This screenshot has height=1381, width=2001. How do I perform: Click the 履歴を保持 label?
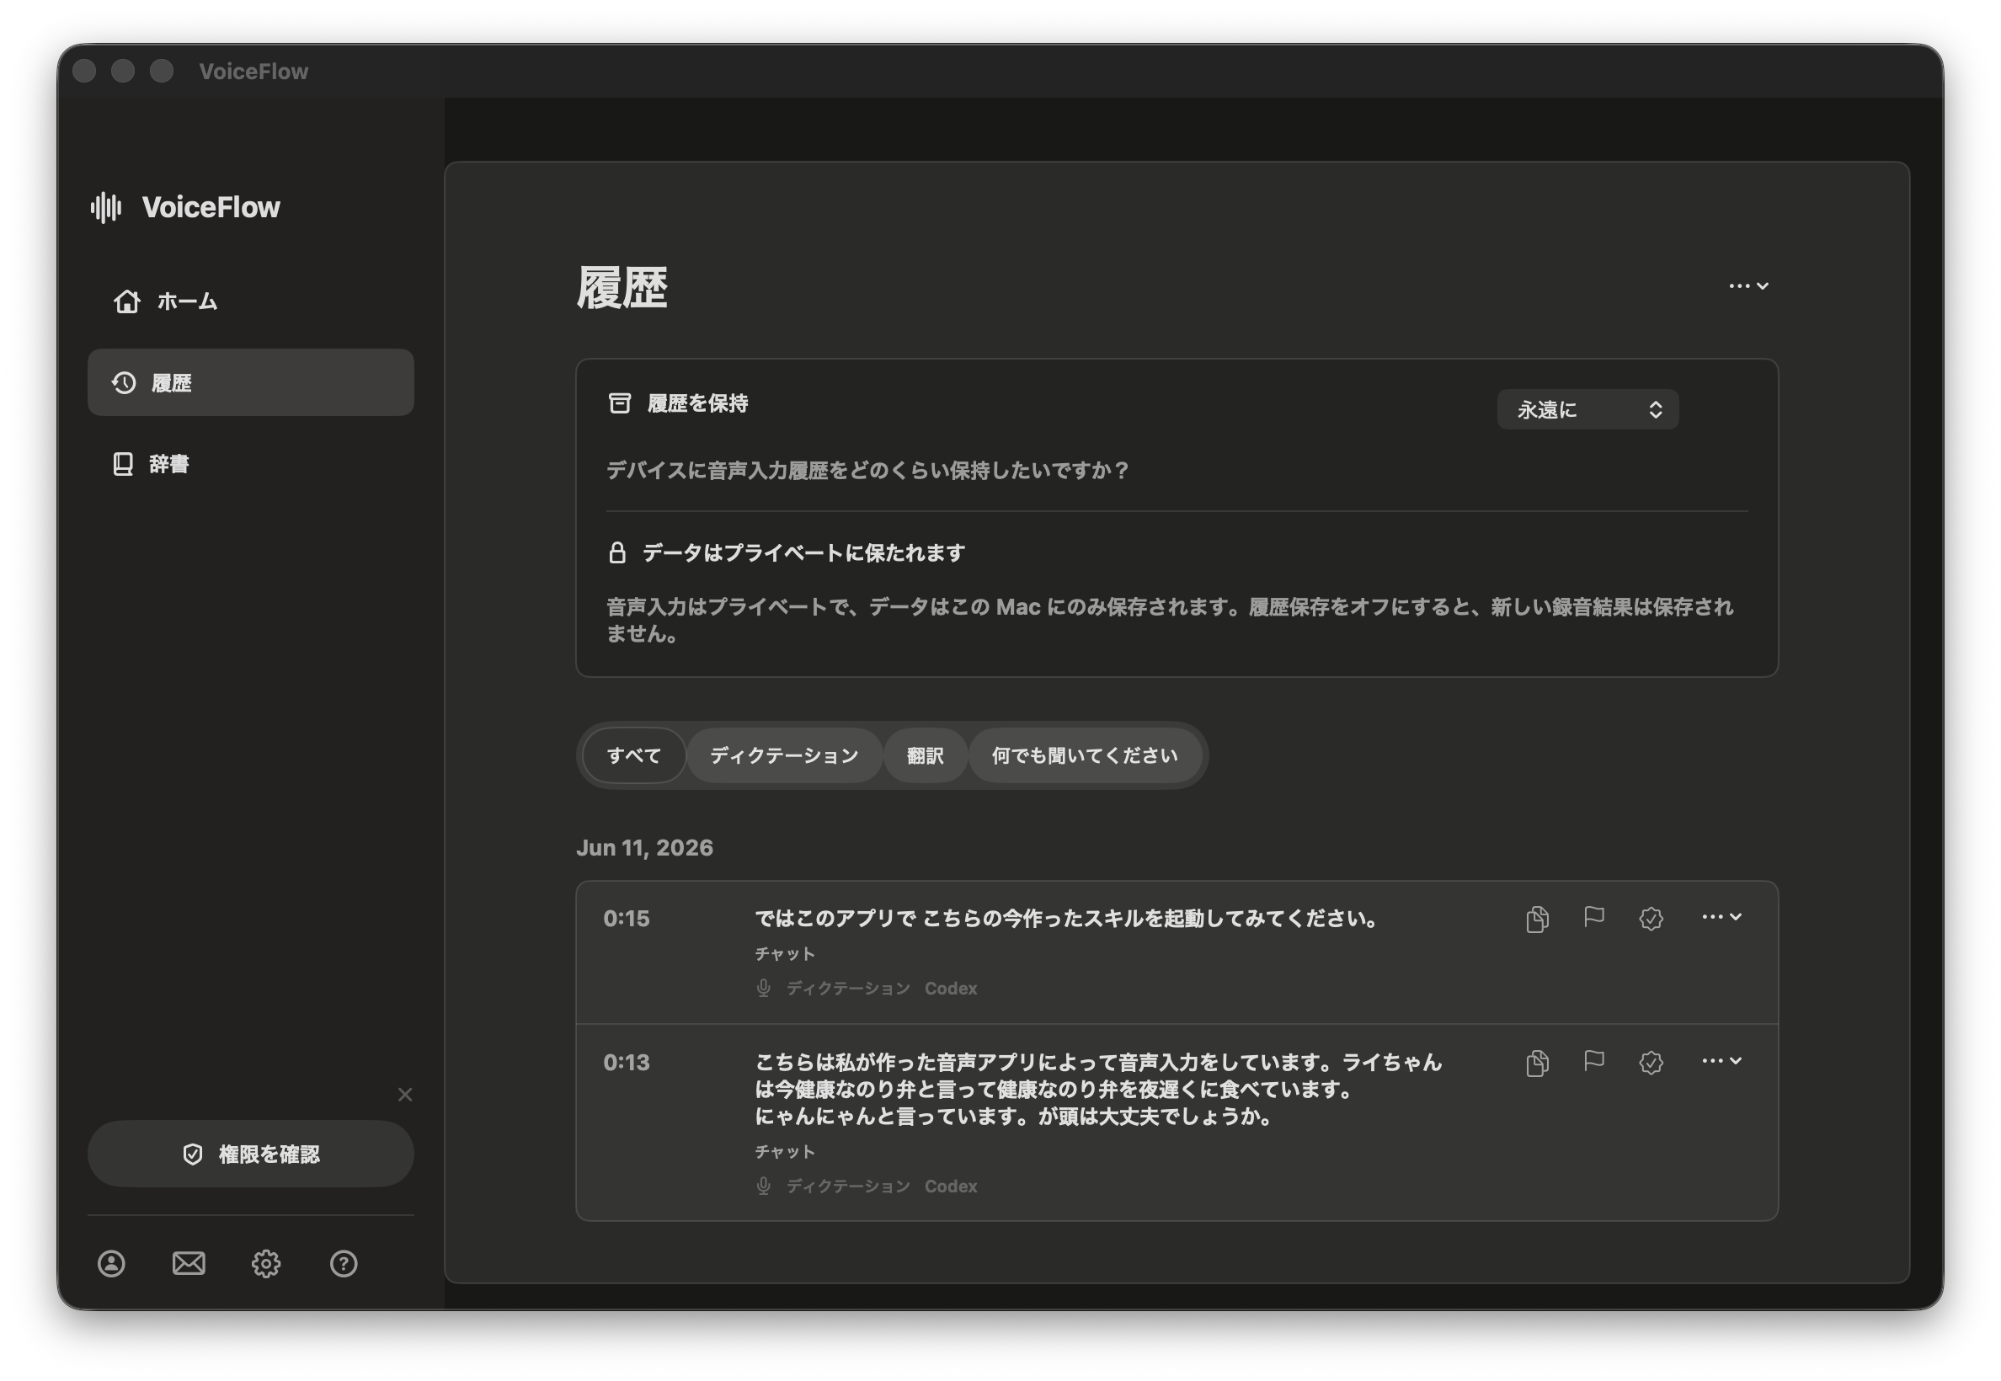pos(697,403)
